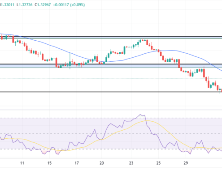Click date label 15 on time axis
Screen dimensions: 222x179
point(49,163)
